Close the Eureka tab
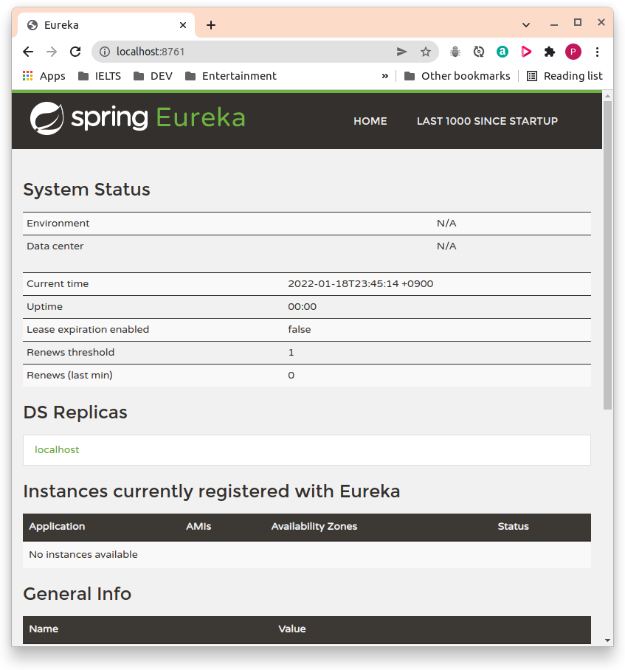The width and height of the screenshot is (625, 670). click(183, 25)
